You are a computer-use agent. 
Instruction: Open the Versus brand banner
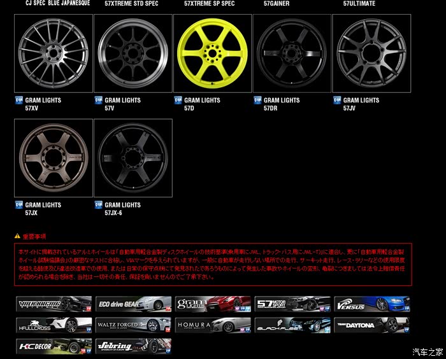[372, 304]
